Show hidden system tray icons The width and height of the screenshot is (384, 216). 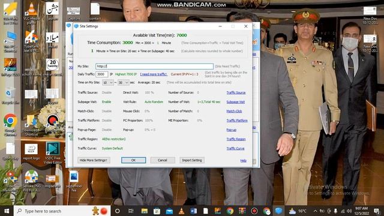(x=315, y=211)
